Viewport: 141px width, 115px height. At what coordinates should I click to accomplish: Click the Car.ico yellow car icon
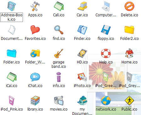[x=82, y=6]
